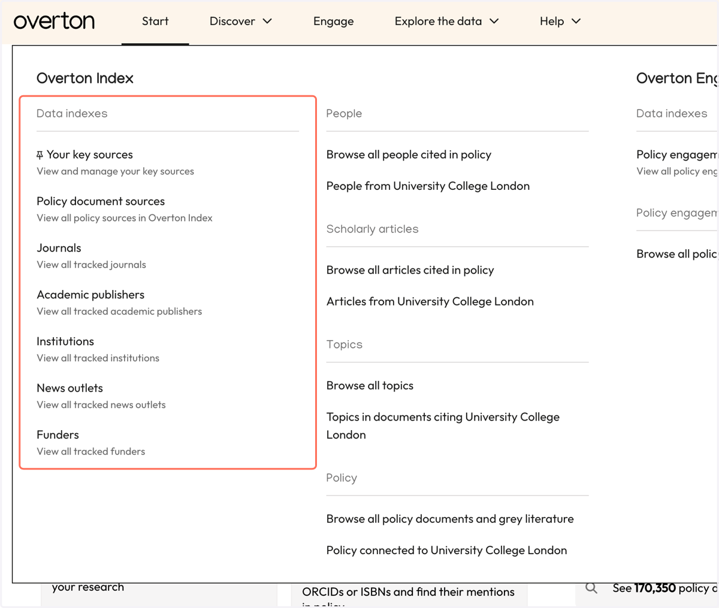Browse all articles cited in policy
This screenshot has height=608, width=719.
click(410, 270)
